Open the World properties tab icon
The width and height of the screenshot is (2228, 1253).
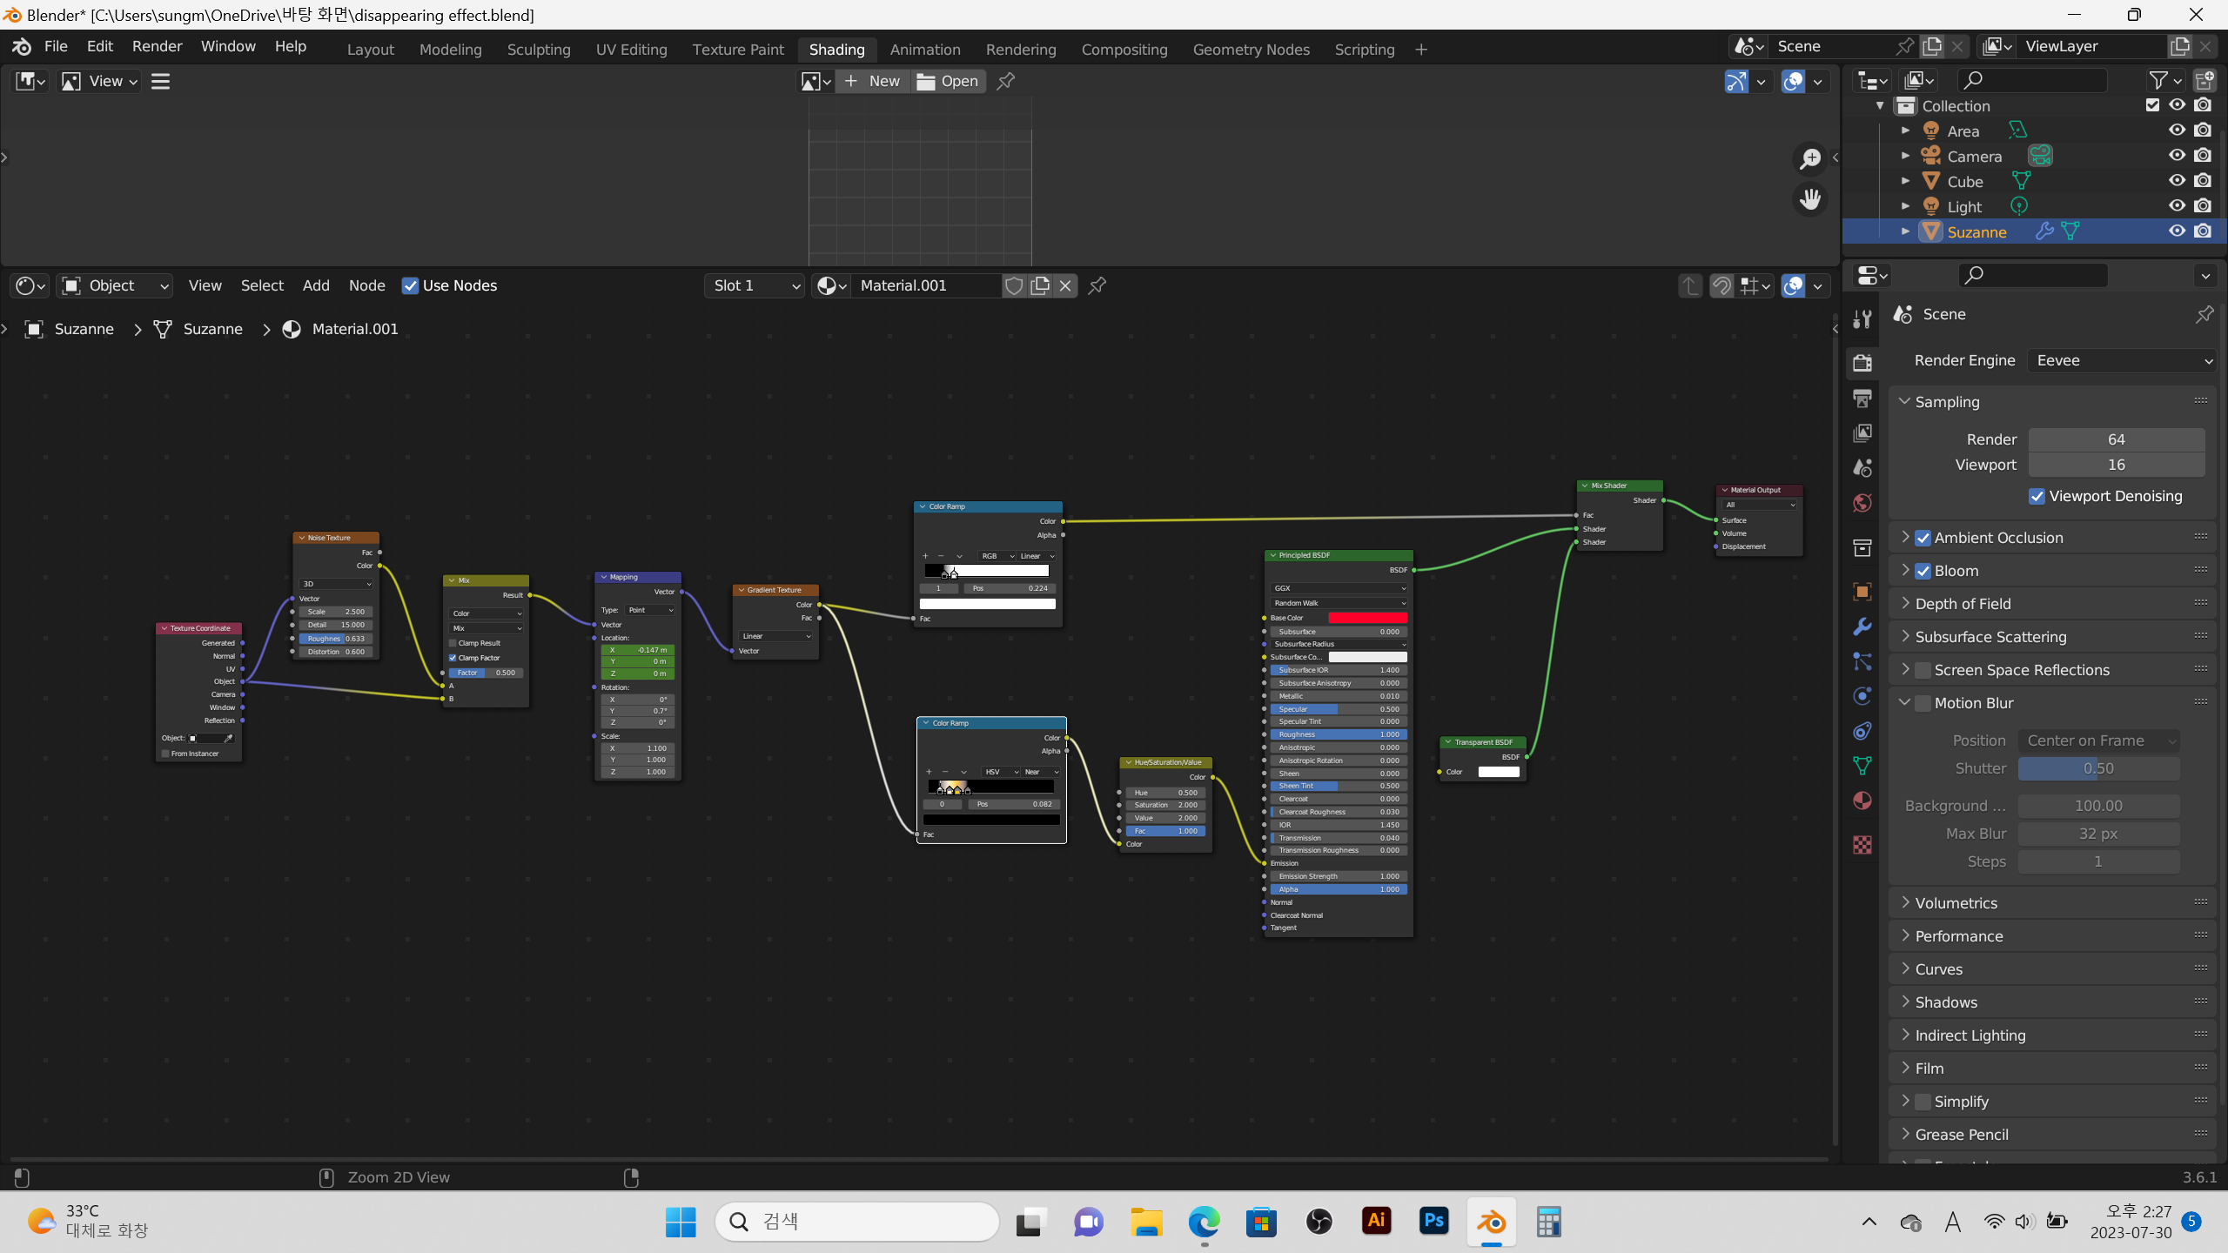point(1862,503)
